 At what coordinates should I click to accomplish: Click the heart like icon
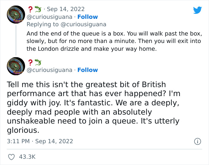pos(12,157)
